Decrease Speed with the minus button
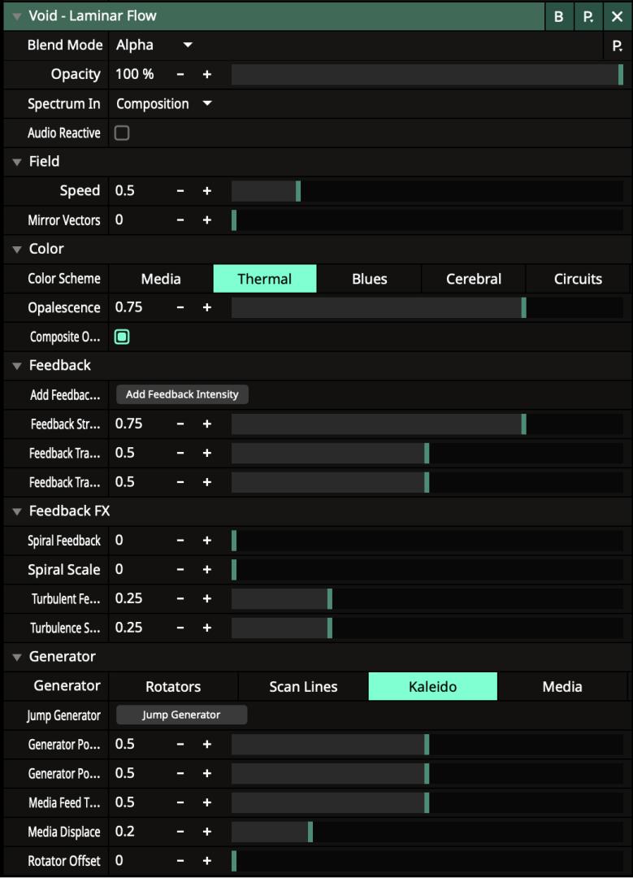This screenshot has height=878, width=633. (x=180, y=191)
